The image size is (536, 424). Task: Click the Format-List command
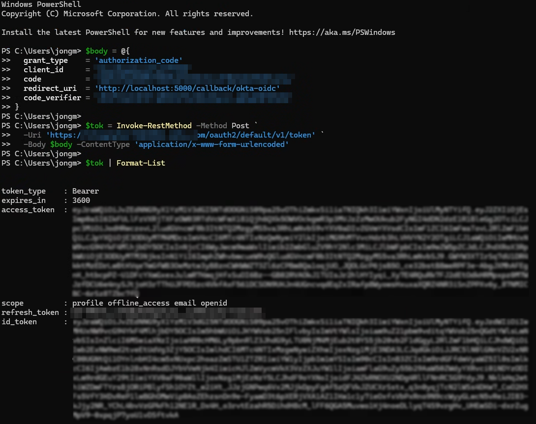coord(141,163)
